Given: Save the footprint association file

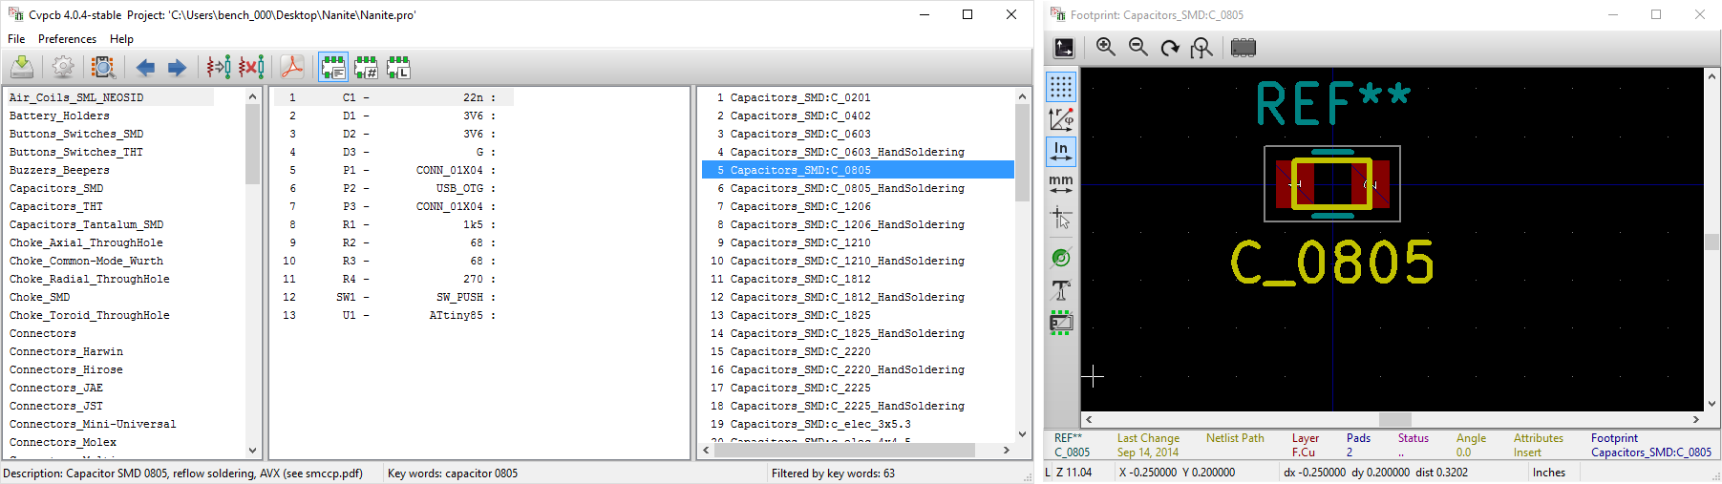Looking at the screenshot, I should click(22, 67).
